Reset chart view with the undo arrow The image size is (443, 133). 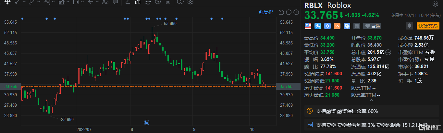tap(281, 12)
